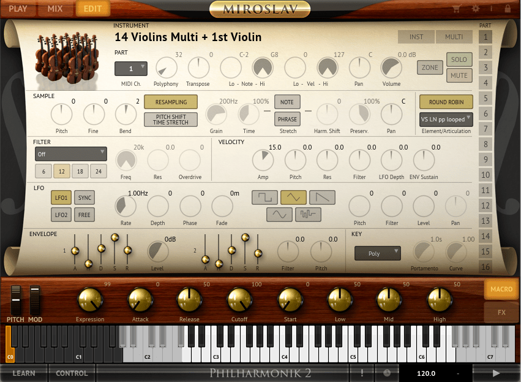Screen dimensions: 521x382
Task: Click the lock icon in top bar
Action: point(507,9)
